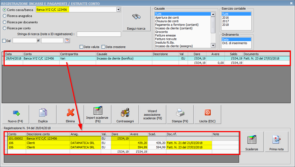Open the Contrassegni tool
295x167 pixels.
pyautogui.click(x=125, y=114)
